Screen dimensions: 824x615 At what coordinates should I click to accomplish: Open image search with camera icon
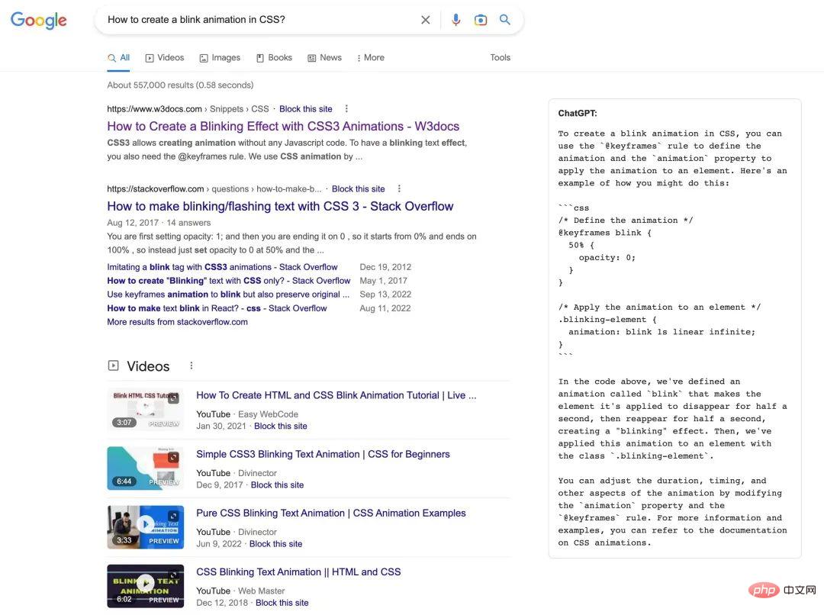481,20
